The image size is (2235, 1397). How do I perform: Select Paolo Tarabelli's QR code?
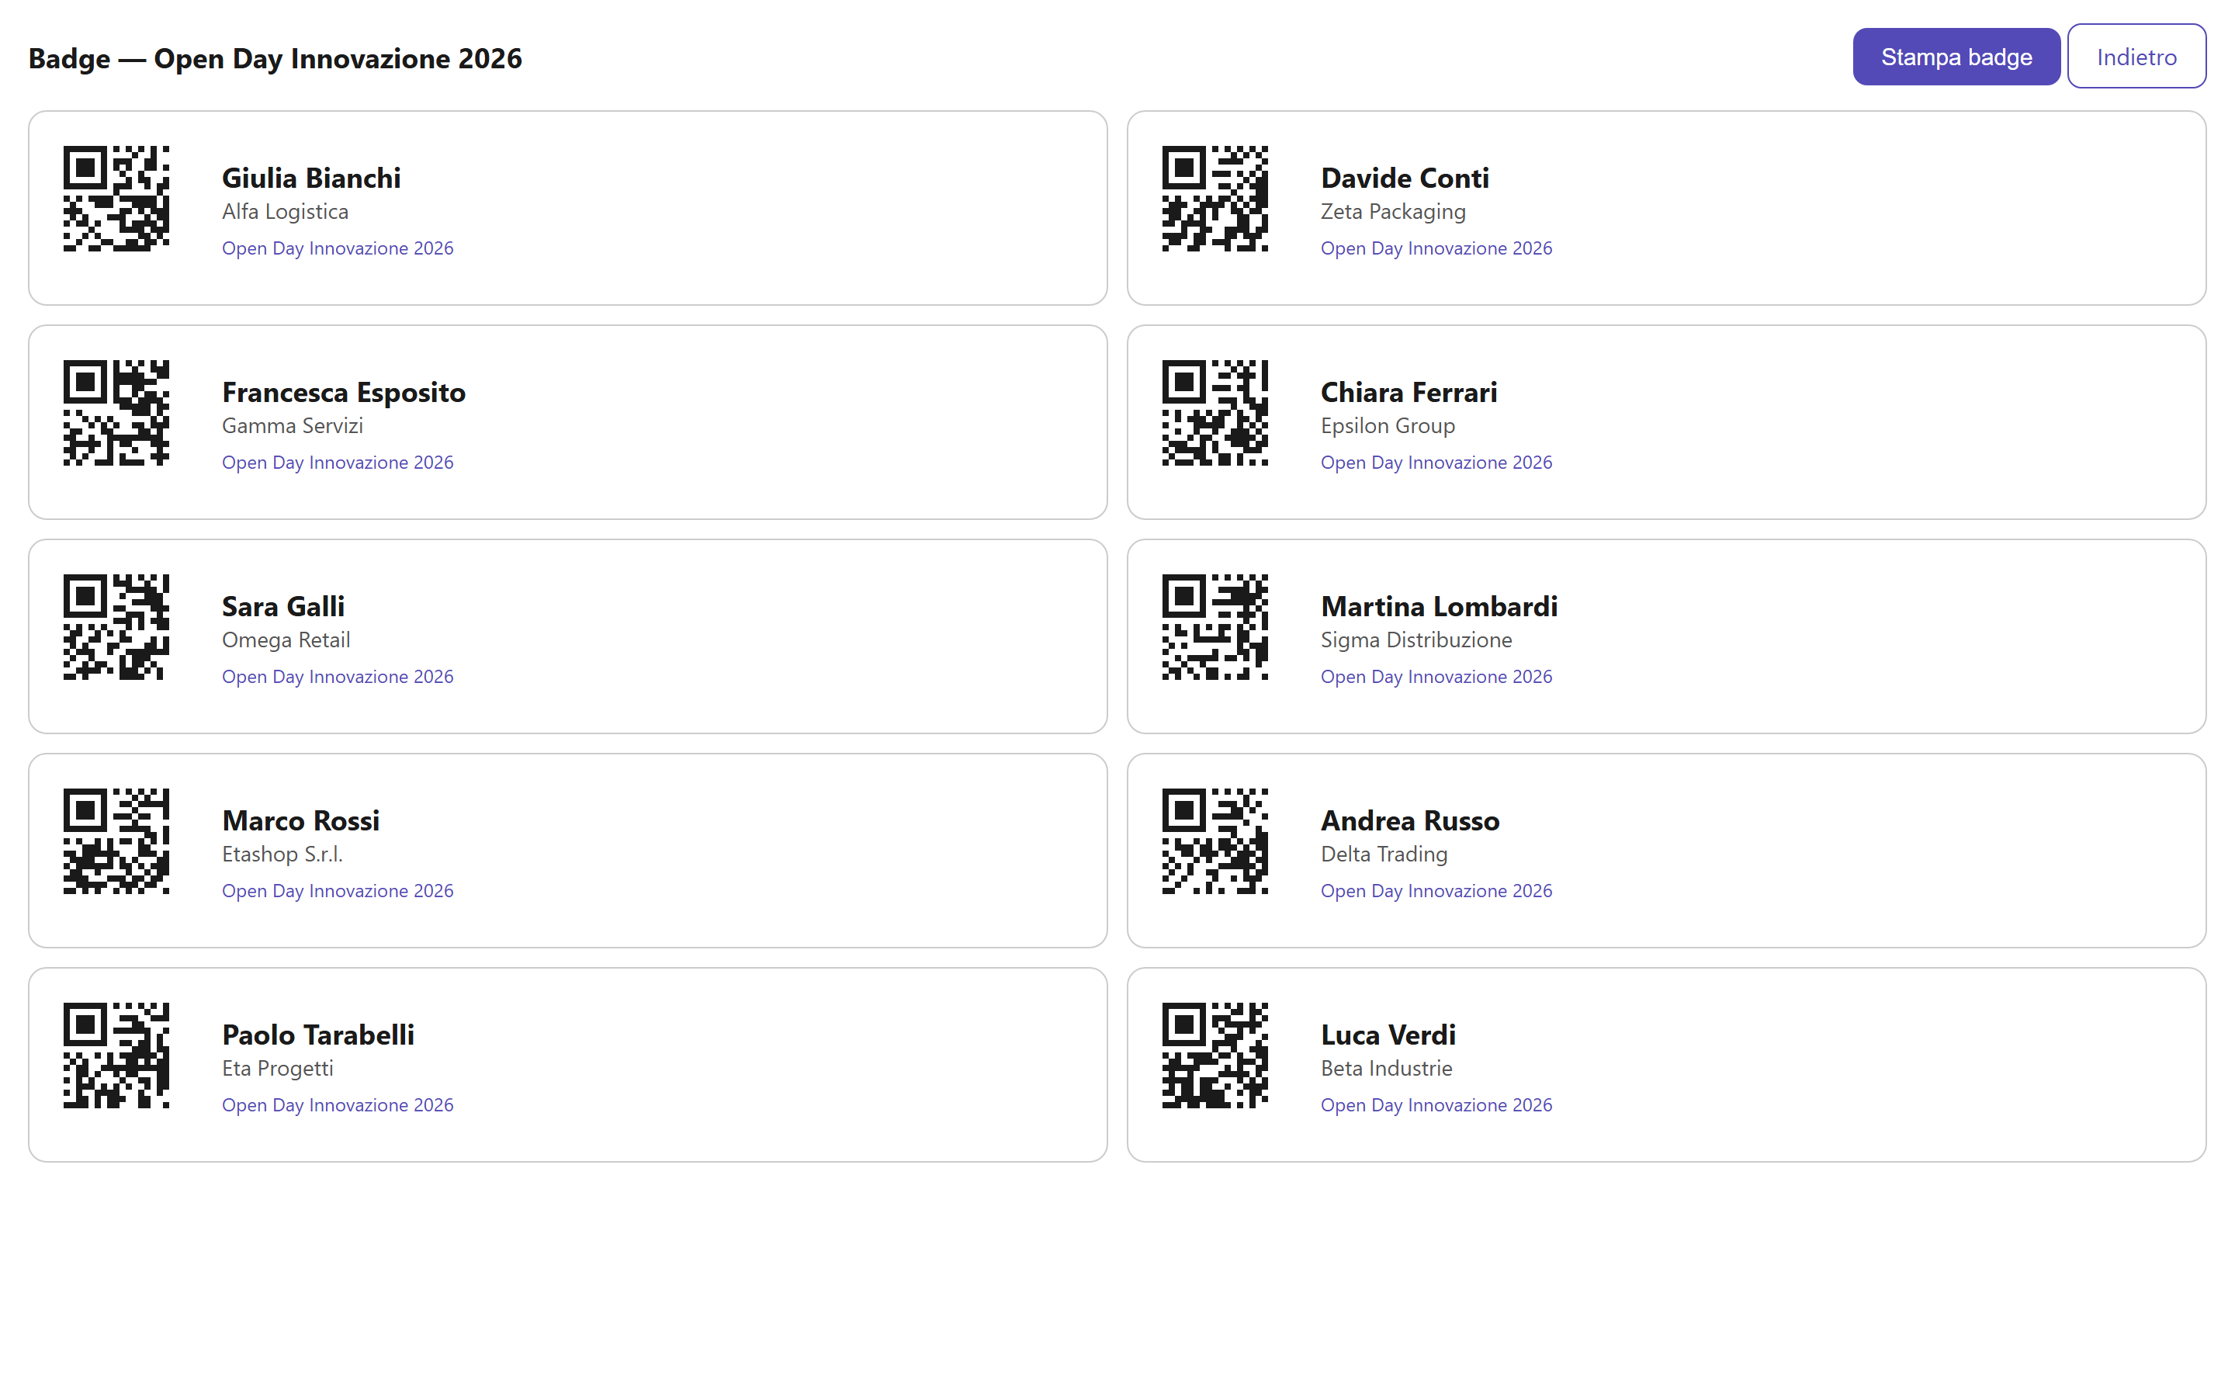[x=116, y=1056]
